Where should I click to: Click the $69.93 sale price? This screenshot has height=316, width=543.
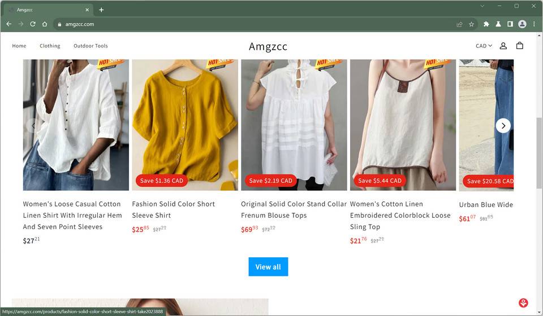click(249, 229)
